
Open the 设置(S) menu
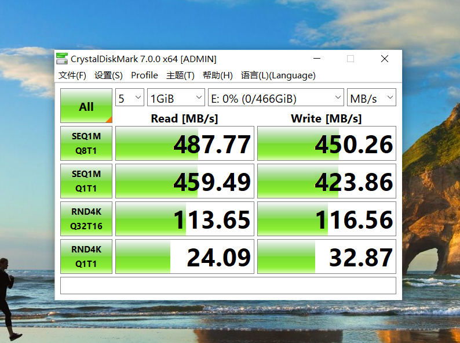[x=108, y=75]
